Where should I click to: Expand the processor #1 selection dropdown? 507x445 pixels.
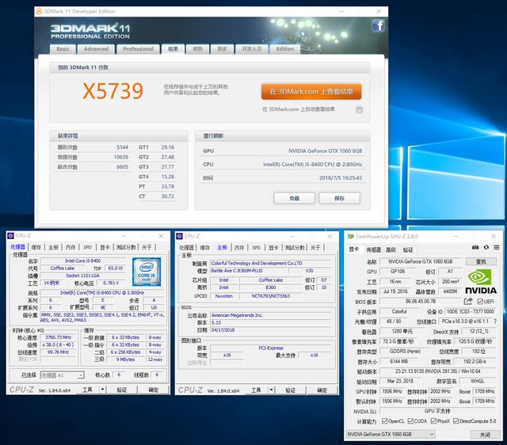coord(62,375)
